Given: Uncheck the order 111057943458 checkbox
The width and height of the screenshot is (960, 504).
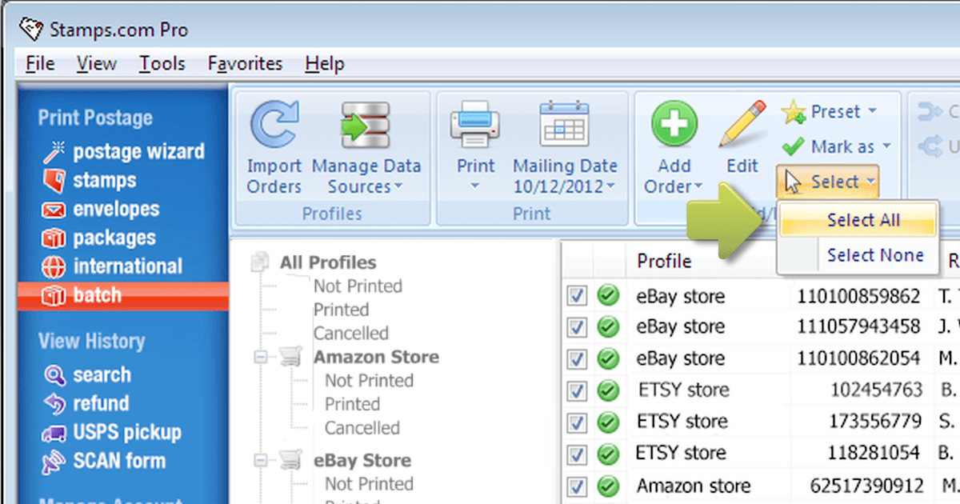Looking at the screenshot, I should 577,327.
